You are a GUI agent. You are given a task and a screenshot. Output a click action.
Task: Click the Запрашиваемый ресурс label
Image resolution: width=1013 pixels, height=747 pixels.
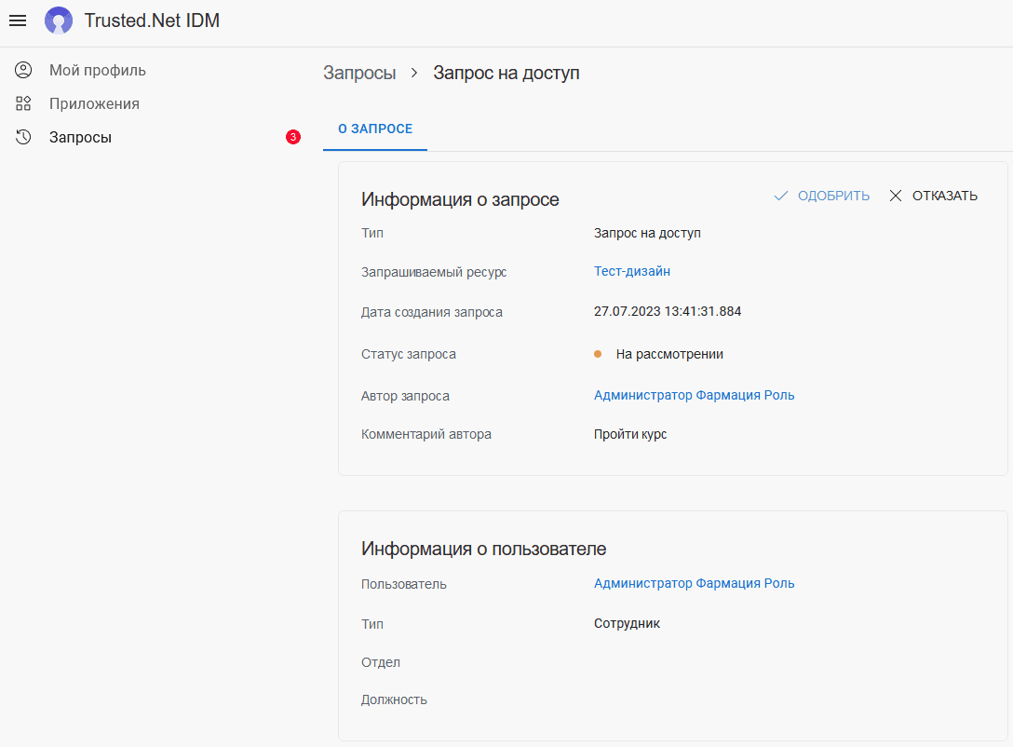[x=434, y=272]
